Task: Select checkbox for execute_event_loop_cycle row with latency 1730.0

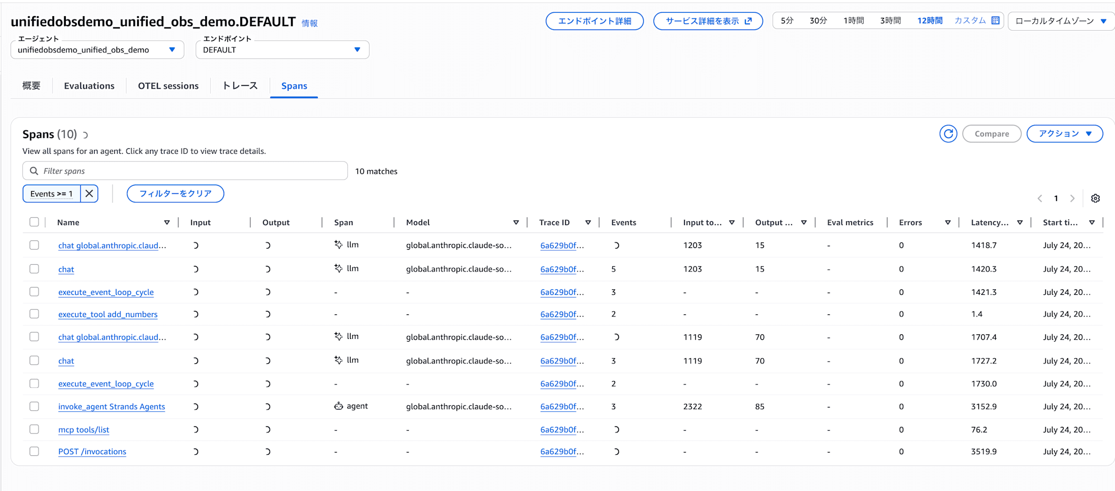Action: click(x=34, y=383)
